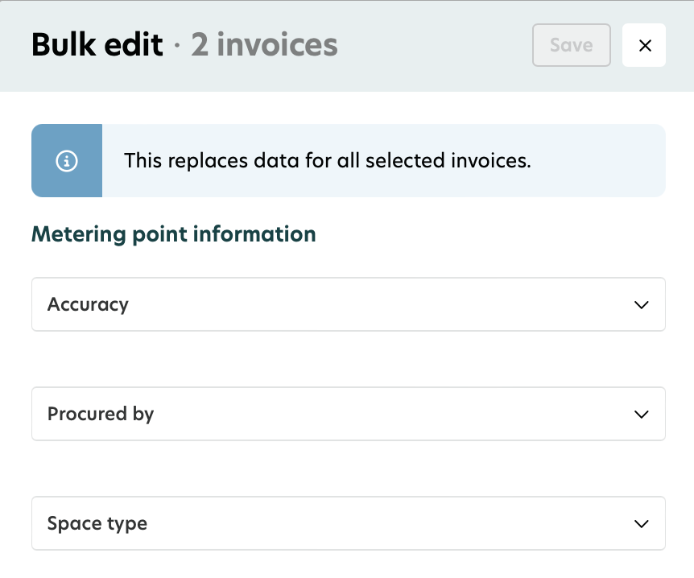This screenshot has height=578, width=694.
Task: Select the Procured by input field
Action: (348, 414)
